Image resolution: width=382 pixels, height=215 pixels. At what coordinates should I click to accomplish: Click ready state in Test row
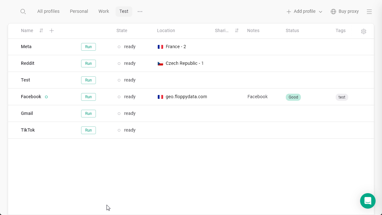click(130, 80)
